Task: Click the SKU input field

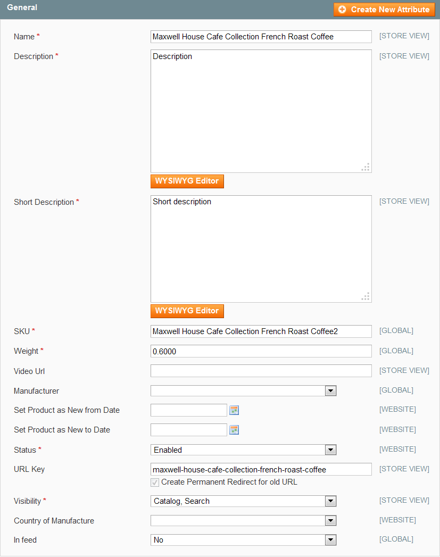Action: tap(261, 331)
